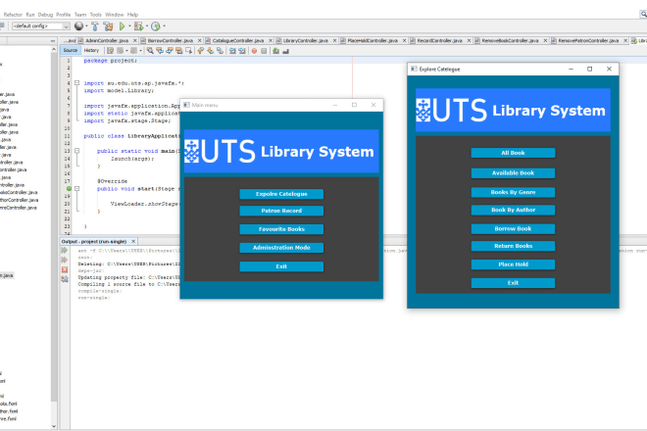Viewport: 647px width, 431px height.
Task: Open the Debug menu
Action: 45,15
